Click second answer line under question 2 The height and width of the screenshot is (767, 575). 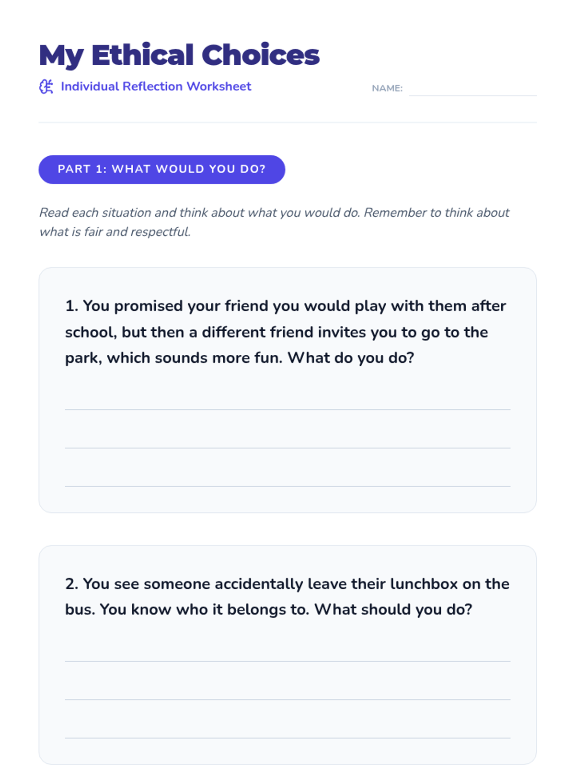[287, 699]
